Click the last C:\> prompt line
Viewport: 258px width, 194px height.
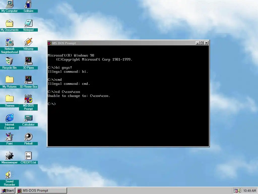(52, 104)
